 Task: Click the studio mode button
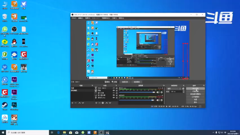[x=196, y=97]
